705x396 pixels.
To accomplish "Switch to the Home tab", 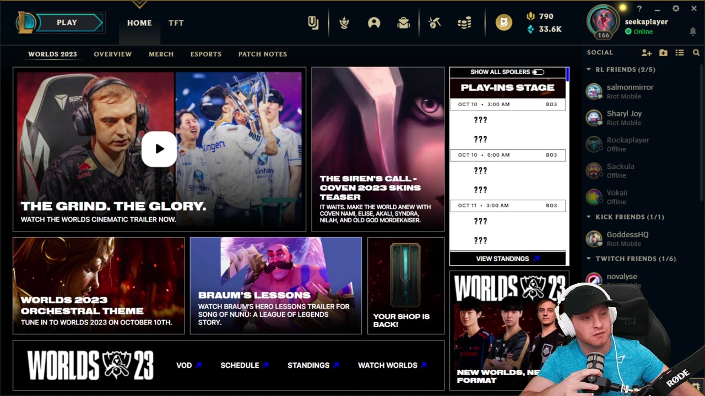I will click(x=139, y=23).
